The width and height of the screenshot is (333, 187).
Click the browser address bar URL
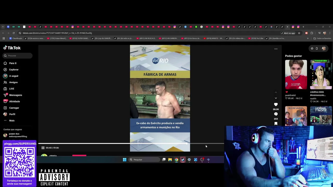click(57, 33)
